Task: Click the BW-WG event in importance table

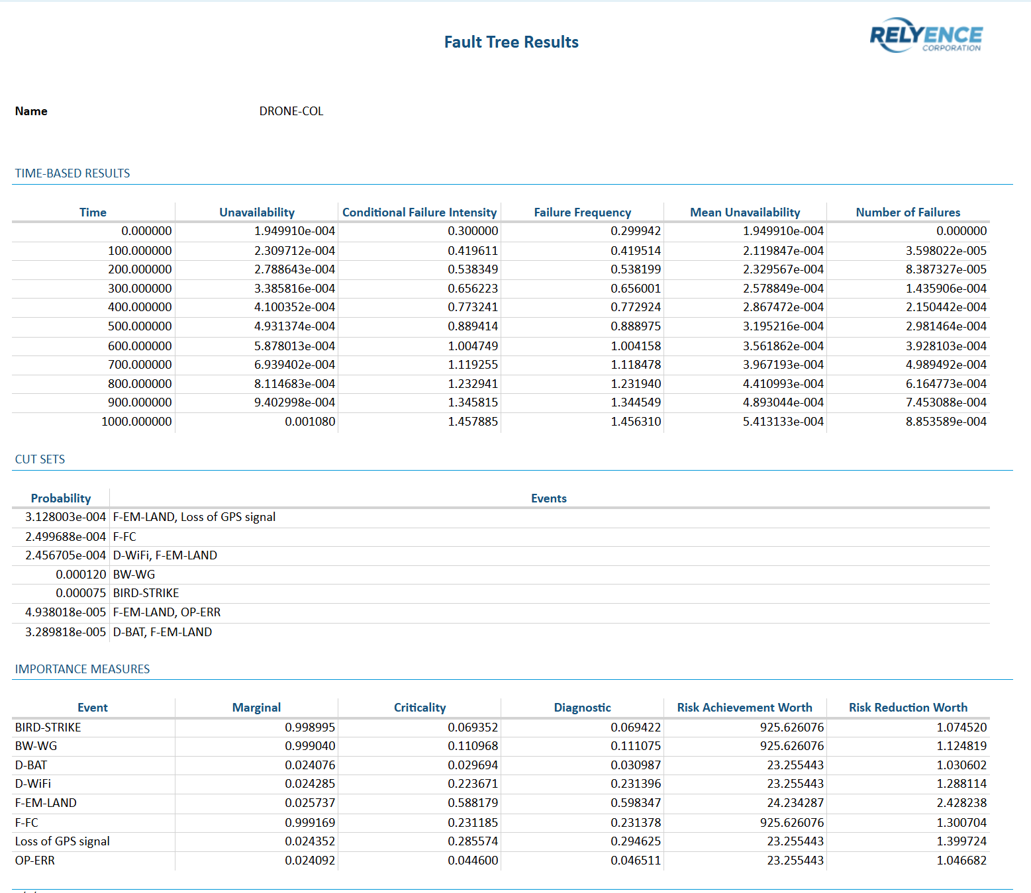Action: (x=35, y=745)
